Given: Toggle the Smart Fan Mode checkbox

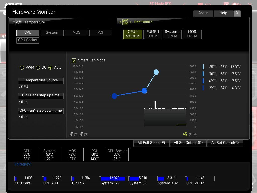Looking at the screenshot, I should [74, 61].
